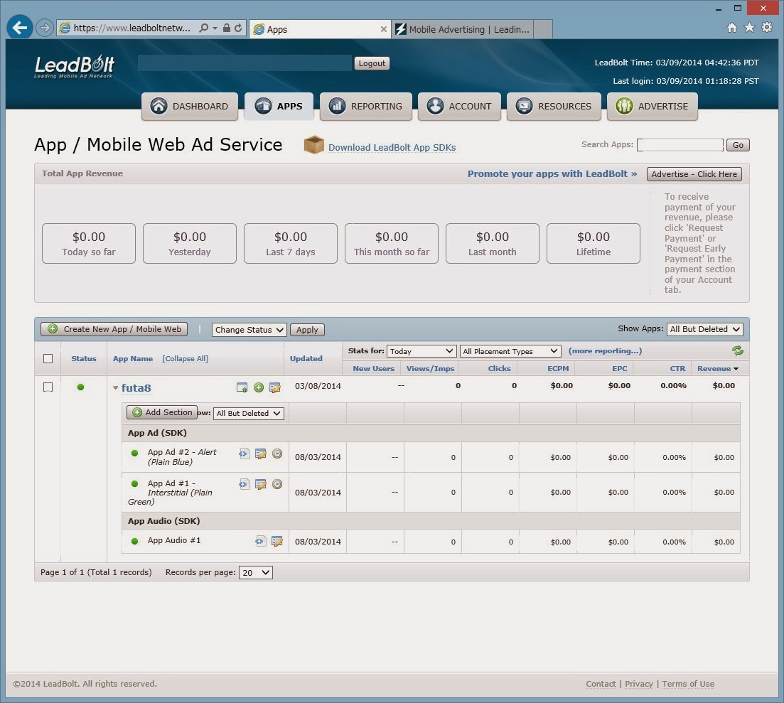This screenshot has height=703, width=784.
Task: Open the REPORTING tab
Action: tap(365, 106)
